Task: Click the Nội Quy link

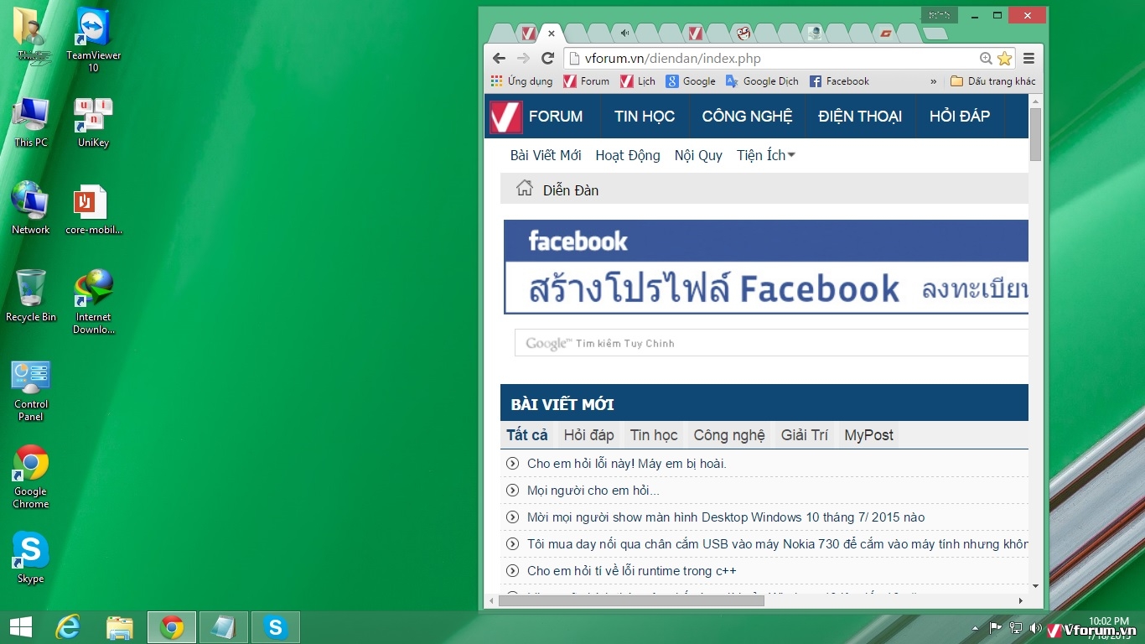Action: 698,155
